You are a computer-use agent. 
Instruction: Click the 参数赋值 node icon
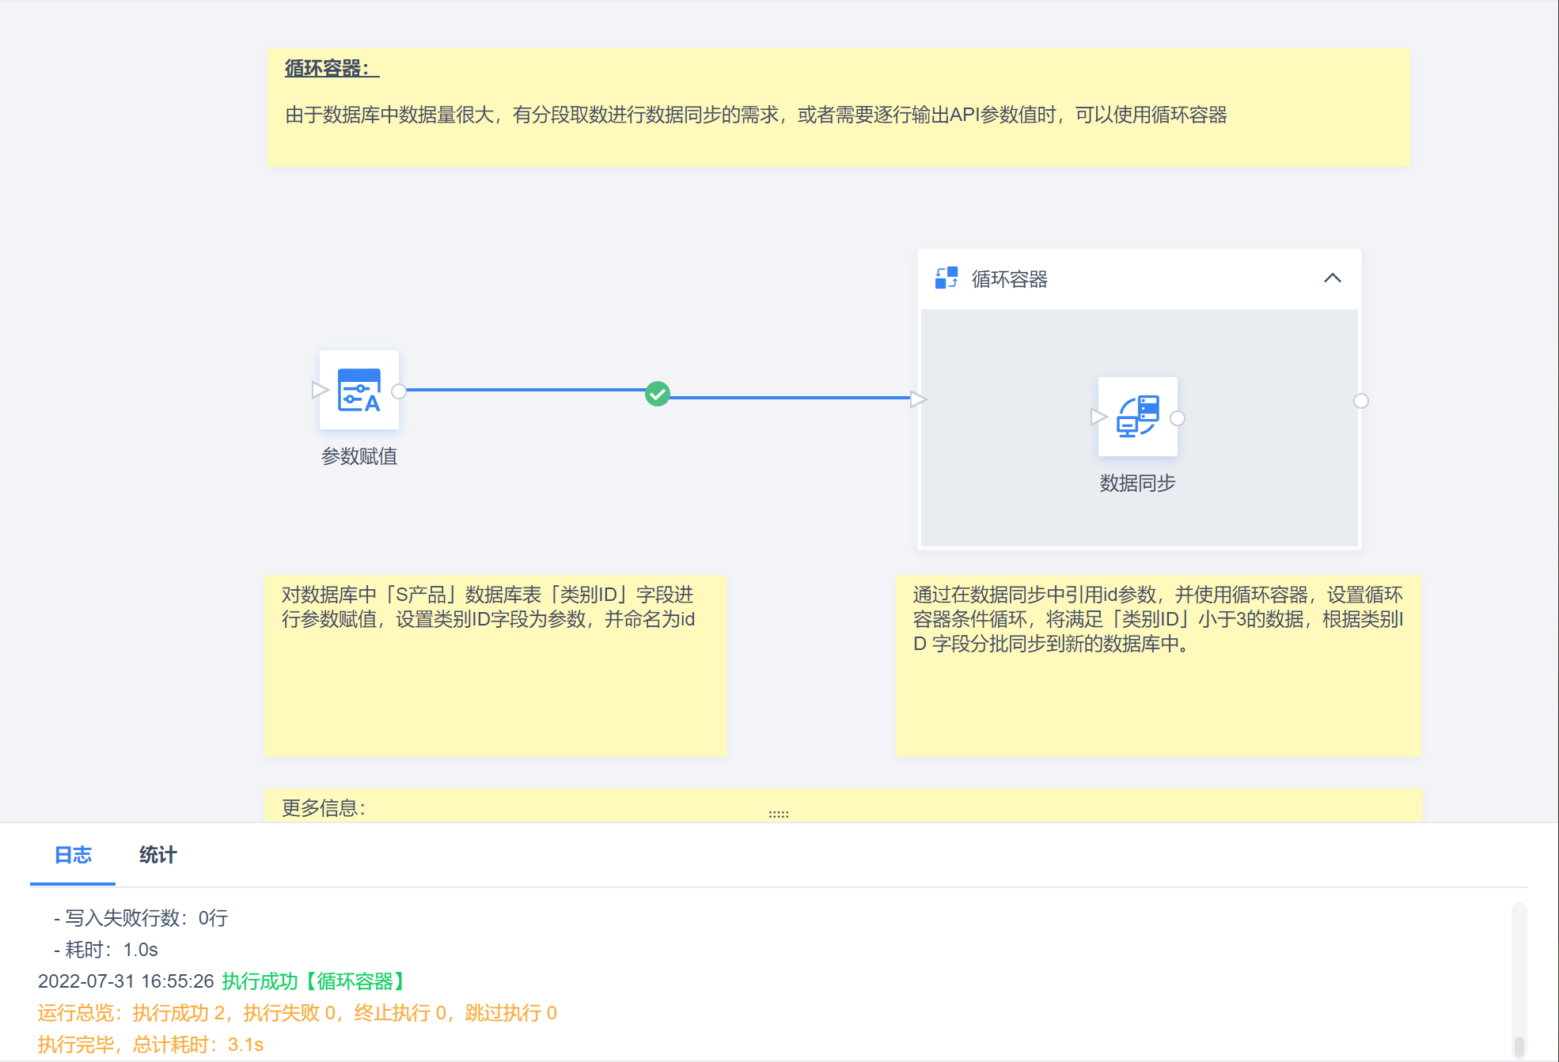click(x=359, y=390)
